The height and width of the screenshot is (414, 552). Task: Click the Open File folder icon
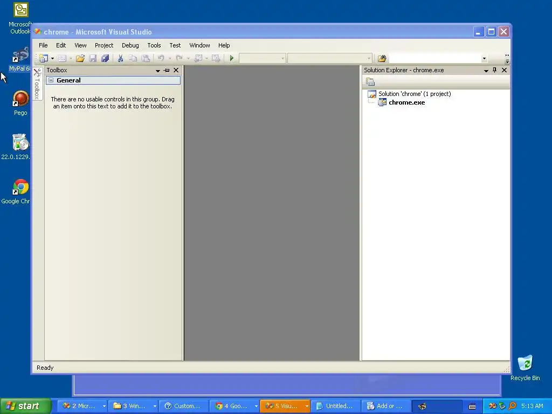point(80,58)
